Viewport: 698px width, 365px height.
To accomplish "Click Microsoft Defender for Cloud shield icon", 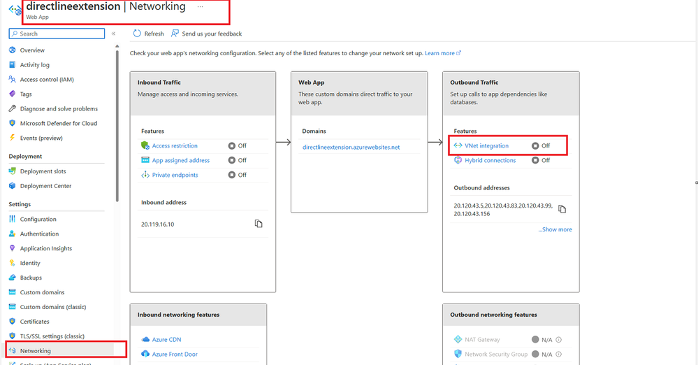I will pyautogui.click(x=12, y=124).
